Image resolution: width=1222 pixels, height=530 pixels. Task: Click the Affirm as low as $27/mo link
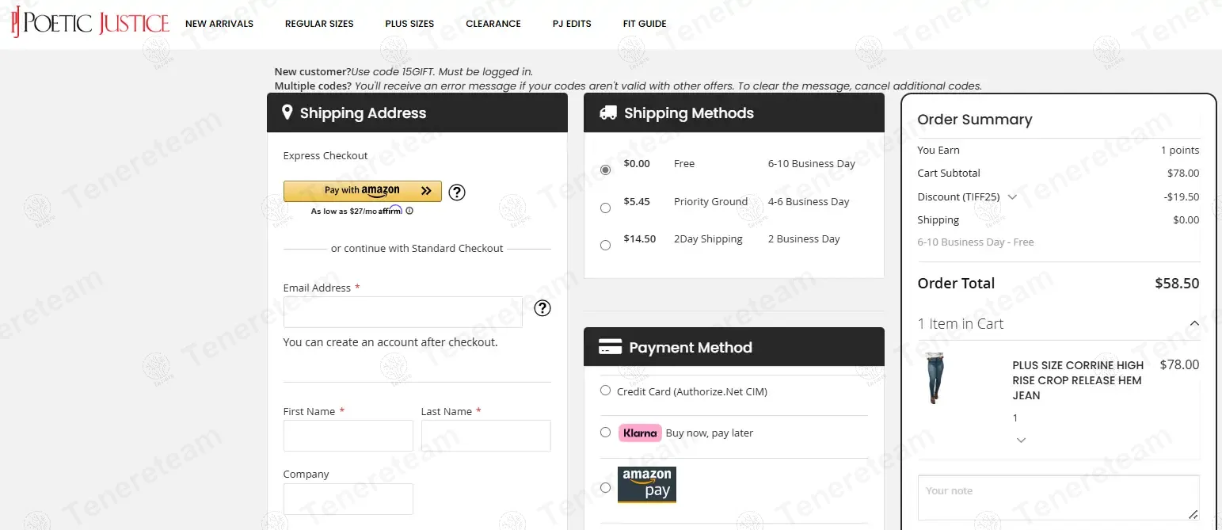pyautogui.click(x=356, y=211)
